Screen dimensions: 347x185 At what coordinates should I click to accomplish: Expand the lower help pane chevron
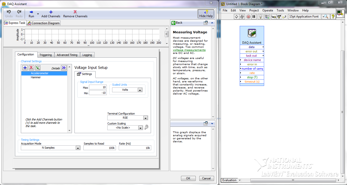coord(212,124)
